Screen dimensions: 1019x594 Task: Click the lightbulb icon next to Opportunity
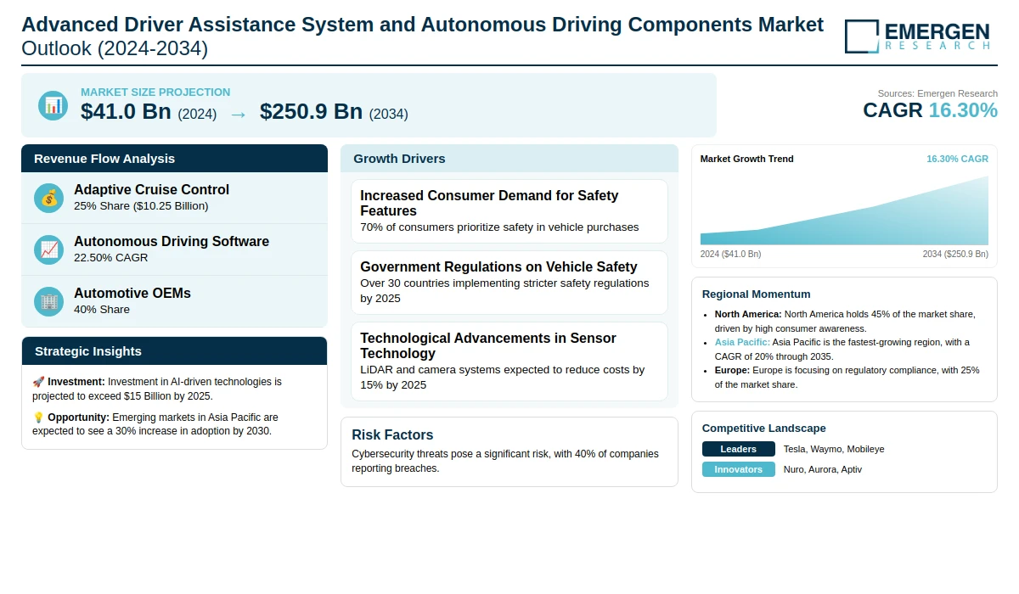point(38,417)
